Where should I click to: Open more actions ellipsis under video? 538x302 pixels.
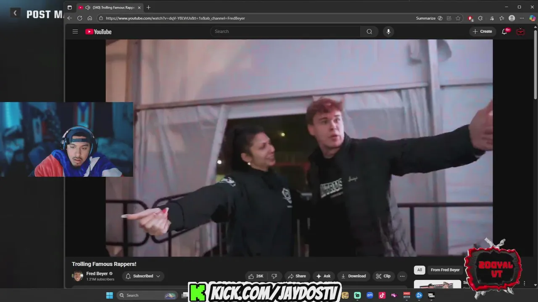click(x=402, y=276)
